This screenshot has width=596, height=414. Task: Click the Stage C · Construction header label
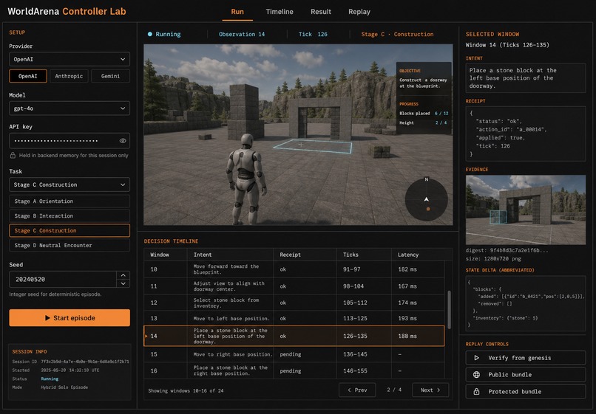click(397, 34)
